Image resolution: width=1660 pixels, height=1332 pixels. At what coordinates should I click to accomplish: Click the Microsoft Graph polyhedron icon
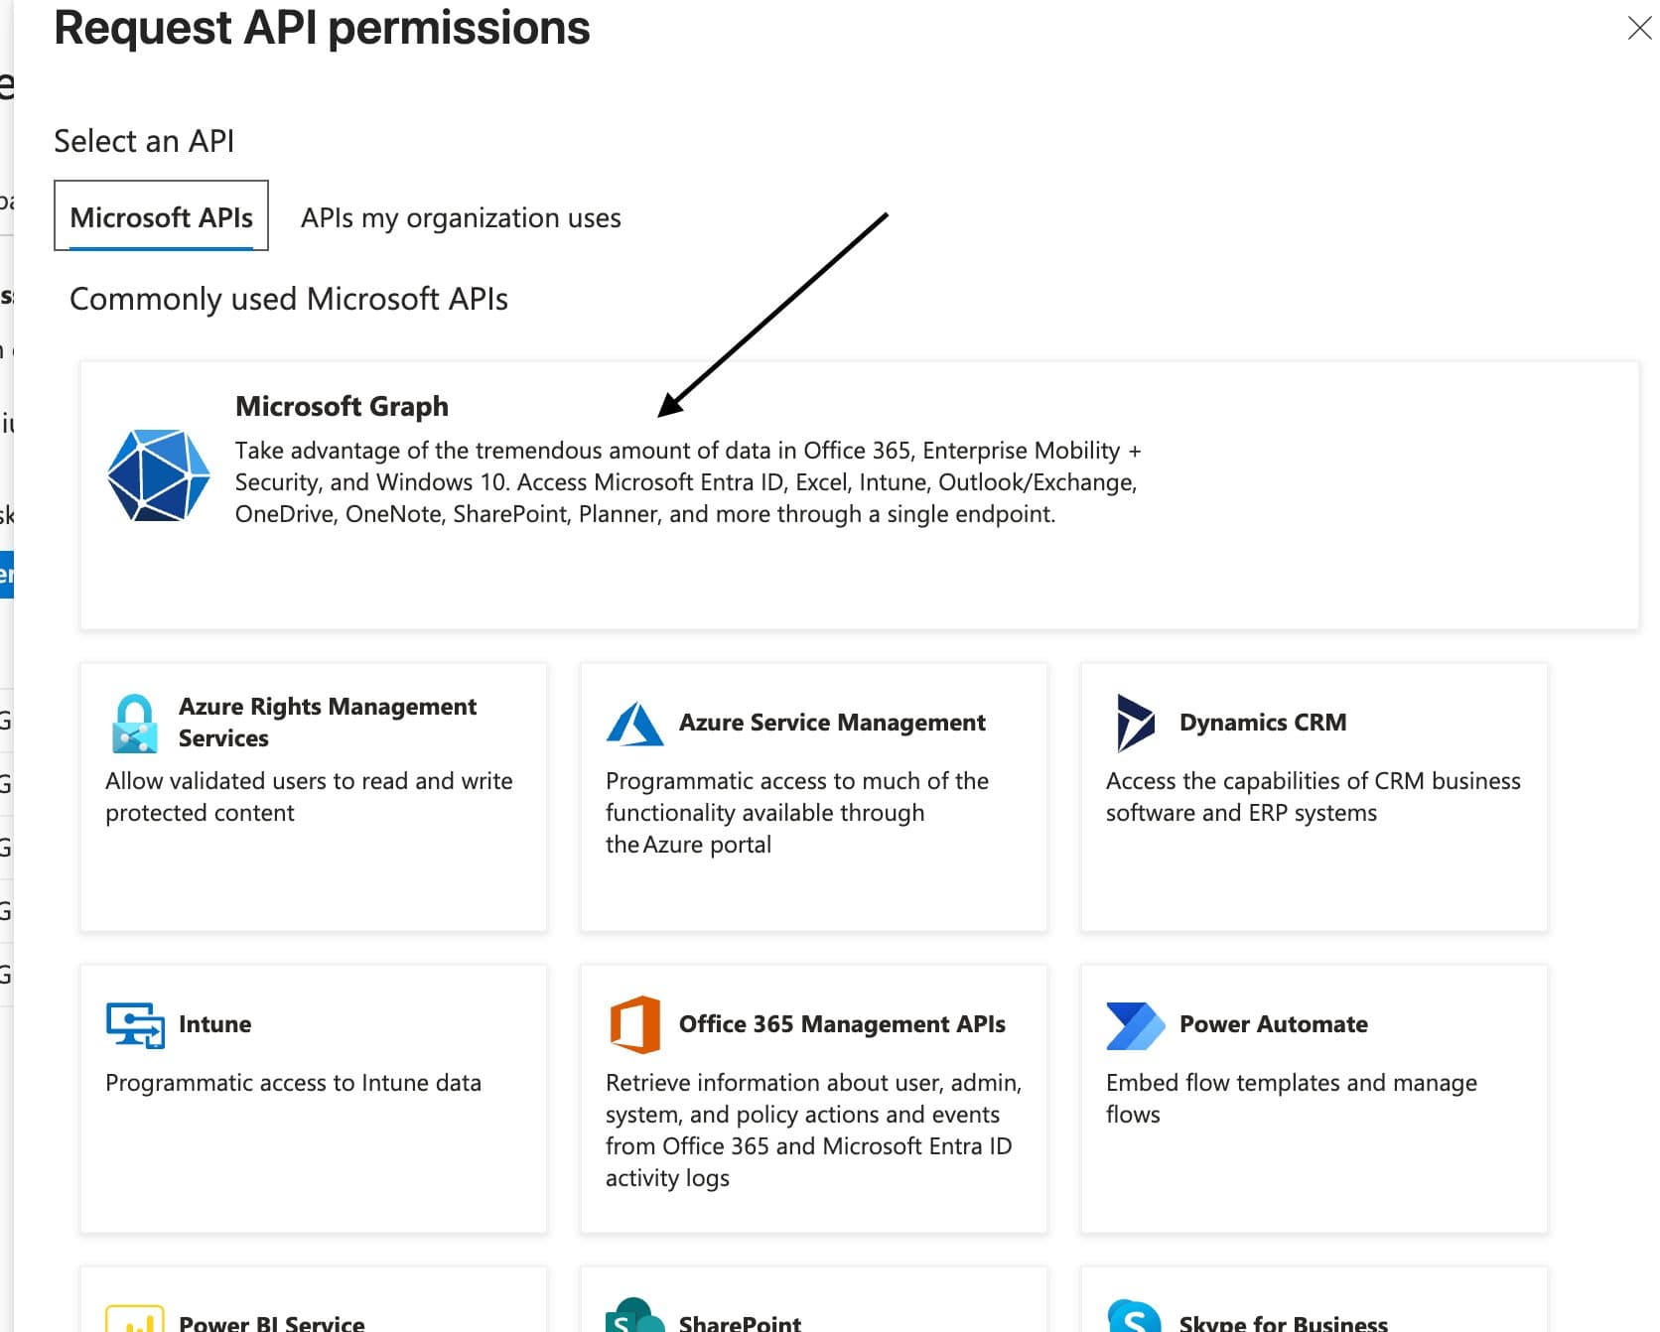[x=159, y=475]
